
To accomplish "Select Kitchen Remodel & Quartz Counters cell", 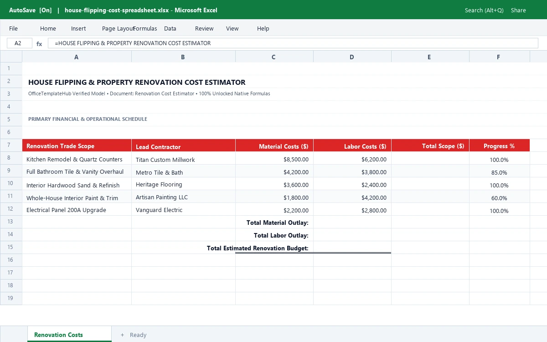I will [77, 158].
